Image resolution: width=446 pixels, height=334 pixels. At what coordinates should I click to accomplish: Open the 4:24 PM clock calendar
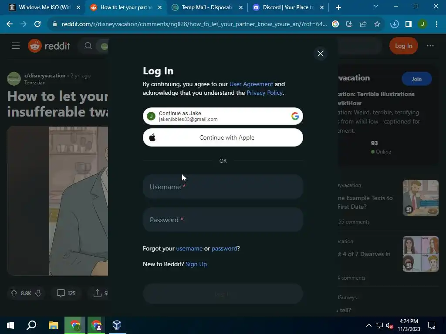(x=409, y=325)
